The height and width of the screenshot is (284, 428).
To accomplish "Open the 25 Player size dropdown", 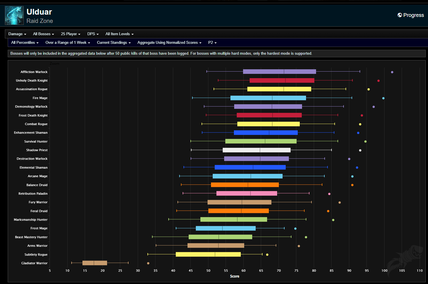I will 70,34.
